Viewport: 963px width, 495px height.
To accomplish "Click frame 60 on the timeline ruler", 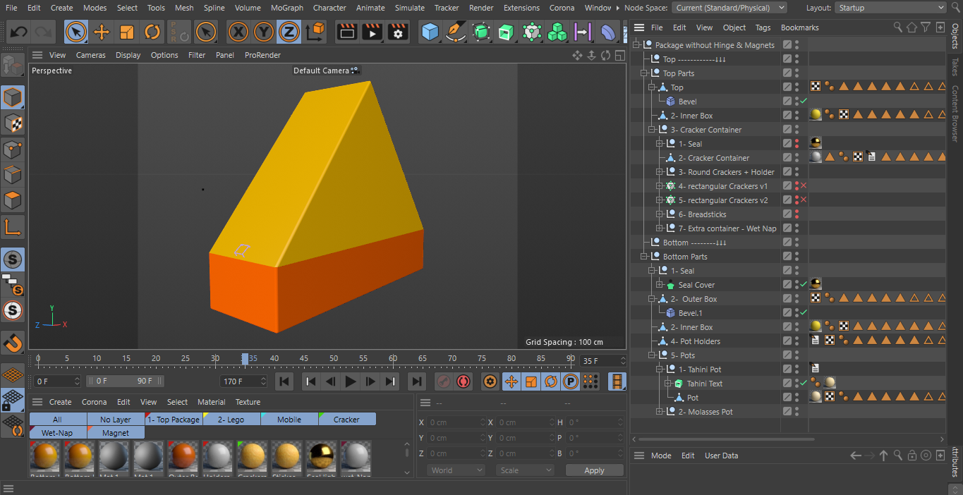I will point(393,359).
